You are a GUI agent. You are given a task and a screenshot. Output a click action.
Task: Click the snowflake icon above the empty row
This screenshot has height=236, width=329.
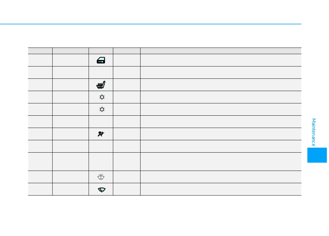102,109
